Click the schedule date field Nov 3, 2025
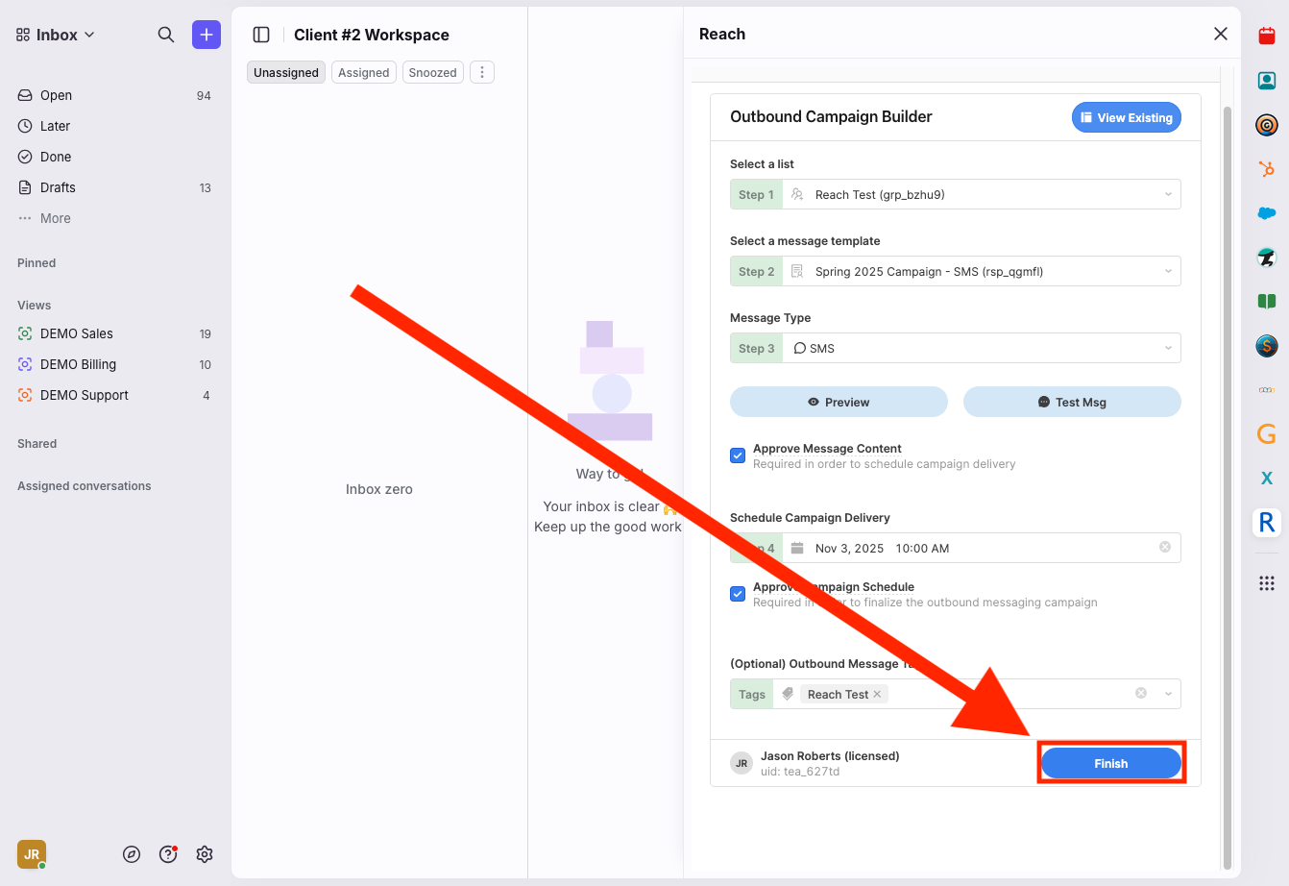Screen dimensions: 1289x886 [x=849, y=548]
